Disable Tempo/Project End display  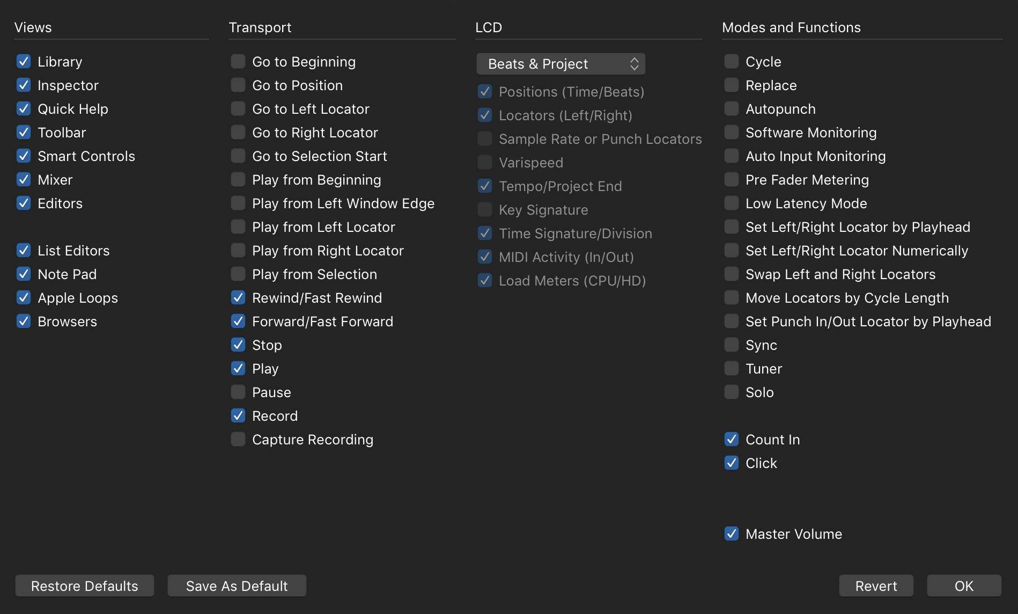pos(484,186)
